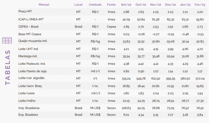The width and height of the screenshot is (209, 123).
Task: Click the 106,63 value in Imp. Brasileiras row
Action: tap(126, 108)
